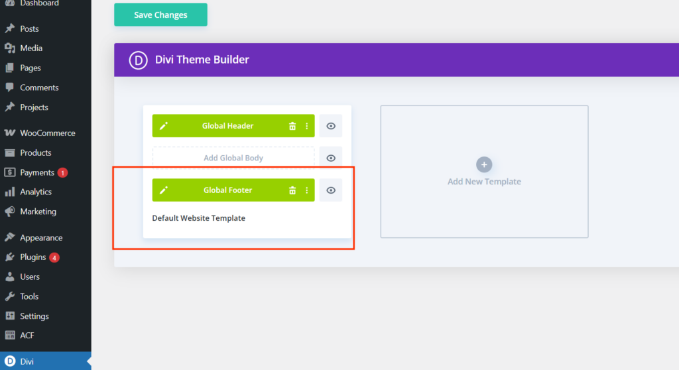Delete Global Footer via trash icon

[292, 190]
